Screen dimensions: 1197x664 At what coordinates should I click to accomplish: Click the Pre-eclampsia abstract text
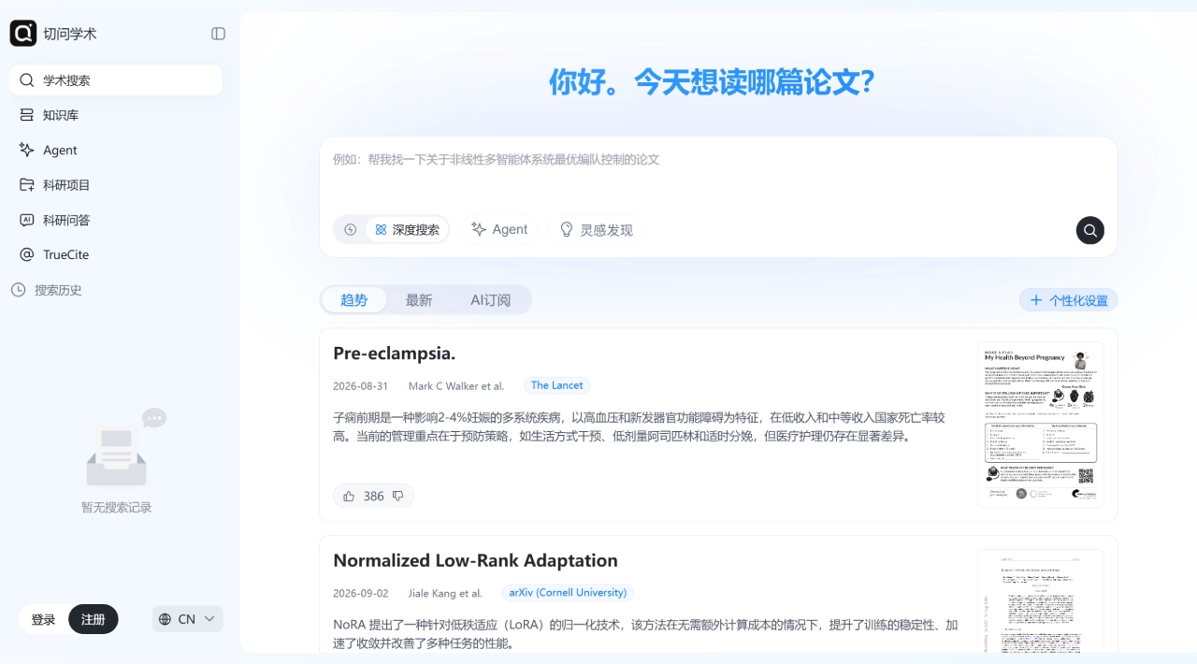(x=639, y=426)
